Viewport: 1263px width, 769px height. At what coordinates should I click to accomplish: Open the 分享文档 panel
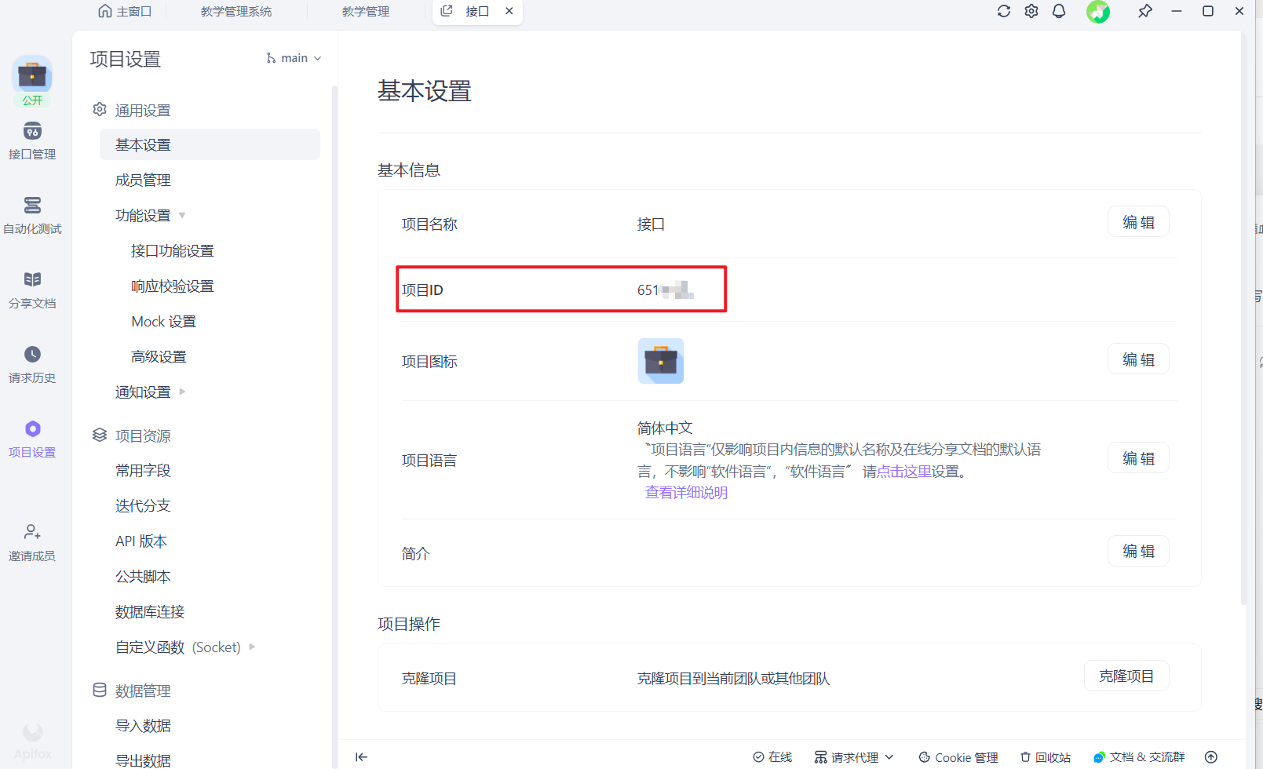point(32,290)
